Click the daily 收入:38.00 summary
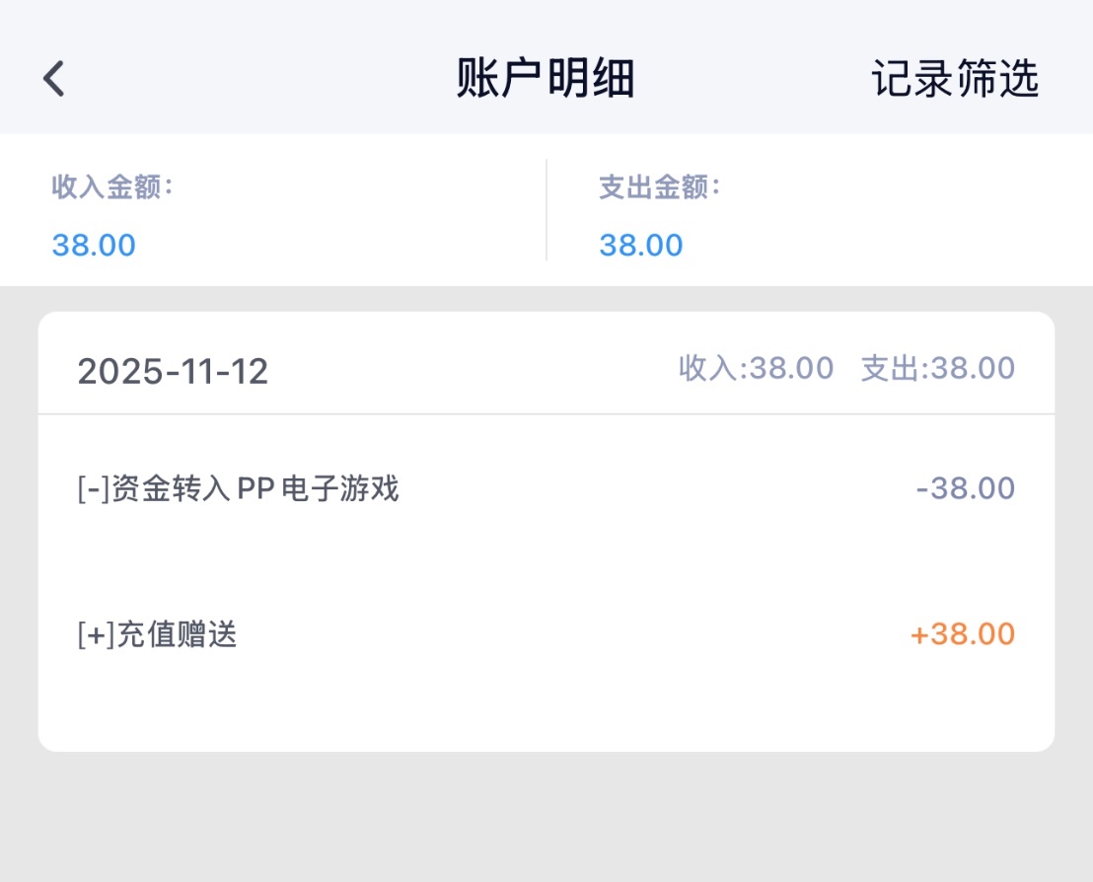 pyautogui.click(x=756, y=369)
